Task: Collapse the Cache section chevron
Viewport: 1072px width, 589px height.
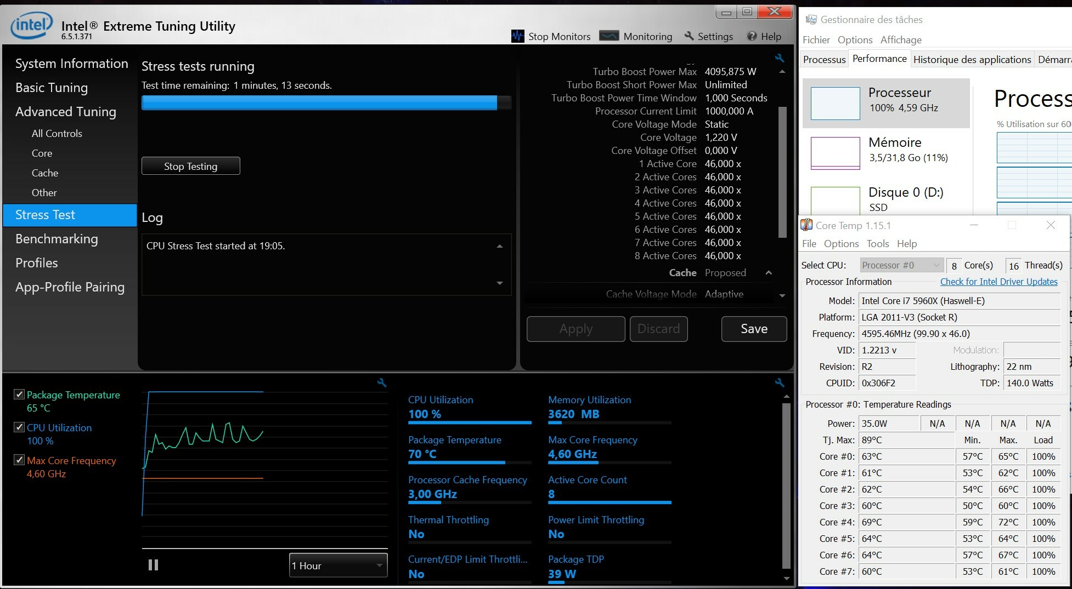Action: coord(769,273)
